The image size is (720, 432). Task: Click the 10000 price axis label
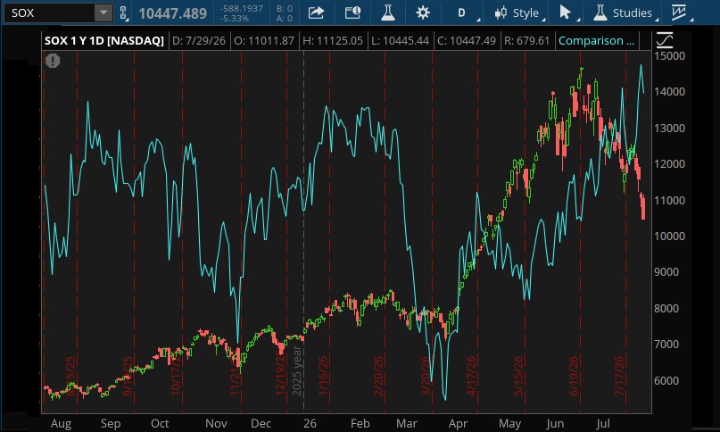(x=669, y=236)
